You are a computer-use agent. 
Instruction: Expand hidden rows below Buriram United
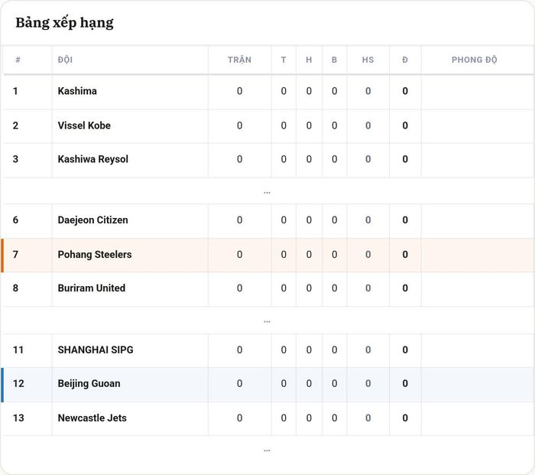tap(267, 320)
